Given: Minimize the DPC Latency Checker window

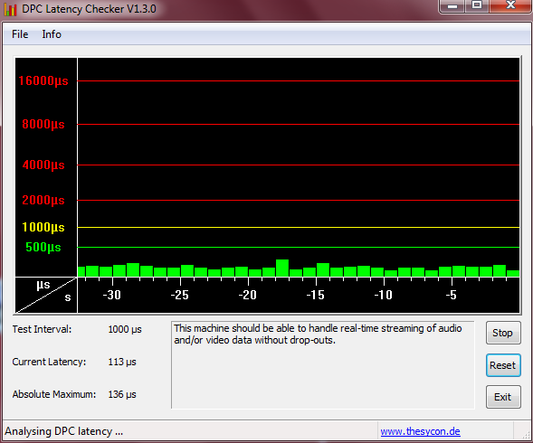Looking at the screenshot, I should click(452, 5).
